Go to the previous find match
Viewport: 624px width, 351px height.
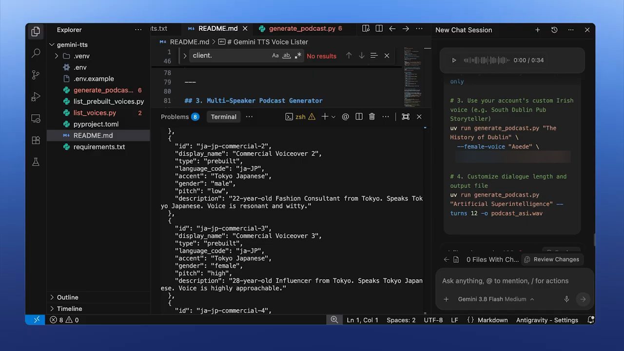tap(349, 56)
